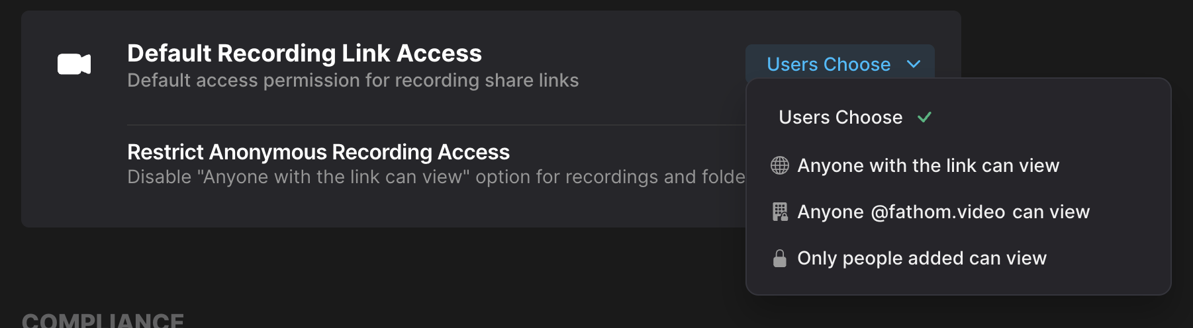The image size is (1193, 328).
Task: Click the padlock icon in dropdown menu
Action: 780,258
